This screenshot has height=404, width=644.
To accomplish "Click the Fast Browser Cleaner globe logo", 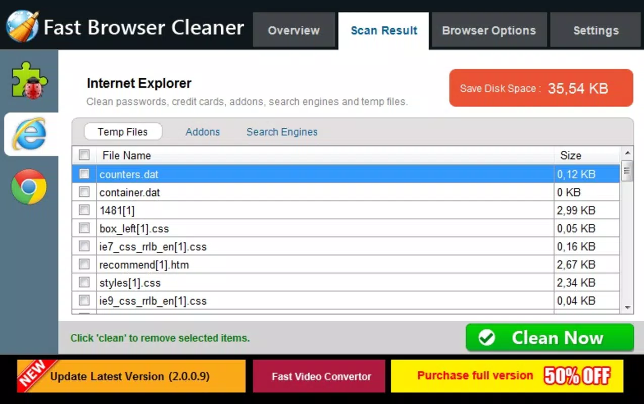I will pyautogui.click(x=22, y=26).
